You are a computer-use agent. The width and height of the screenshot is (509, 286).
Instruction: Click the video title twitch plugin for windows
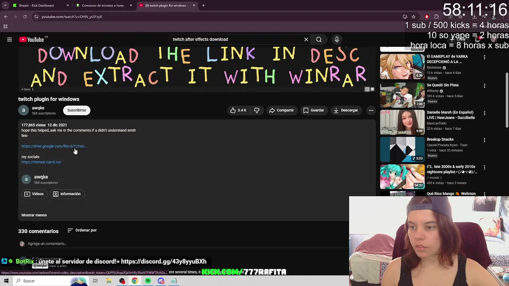49,99
